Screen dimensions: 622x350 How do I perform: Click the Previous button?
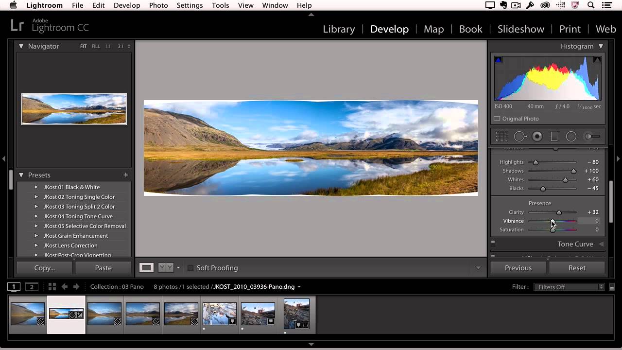(x=518, y=268)
